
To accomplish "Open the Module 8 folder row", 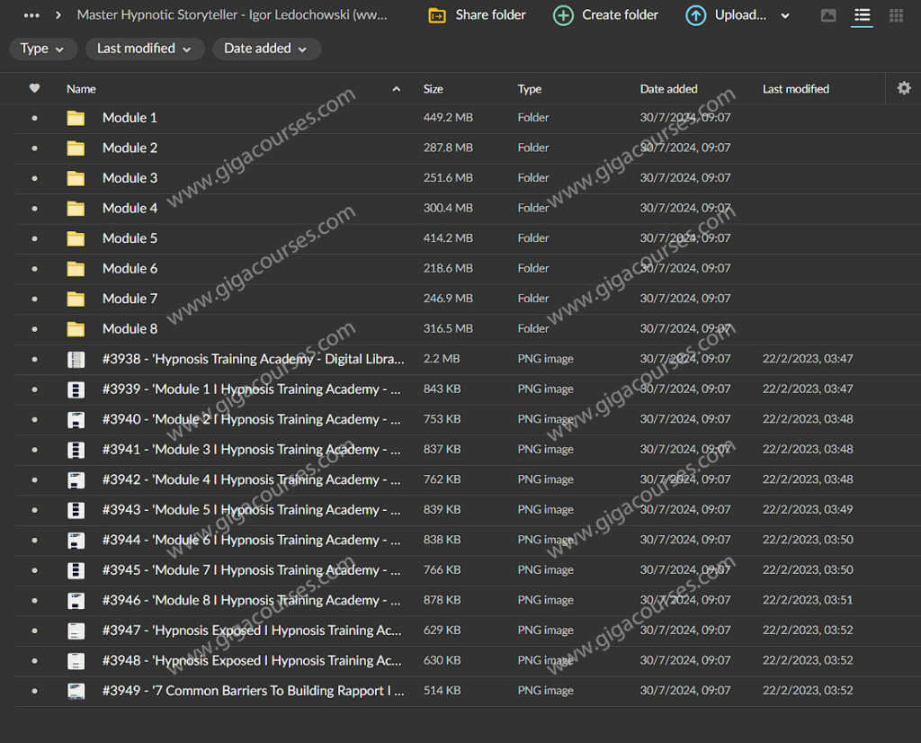I will pos(130,329).
